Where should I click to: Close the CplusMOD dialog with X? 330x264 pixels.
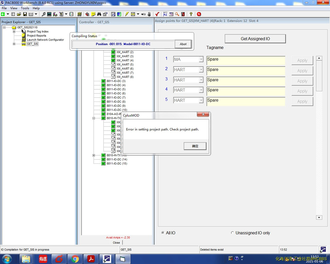point(203,114)
